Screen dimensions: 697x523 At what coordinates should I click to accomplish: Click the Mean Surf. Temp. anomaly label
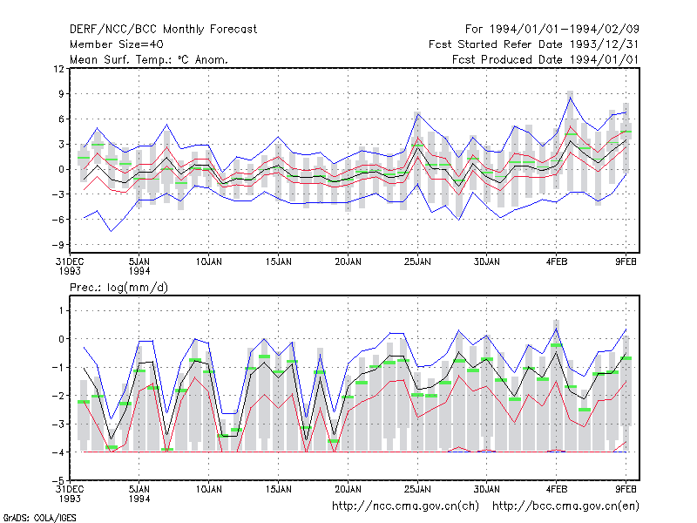(x=149, y=59)
